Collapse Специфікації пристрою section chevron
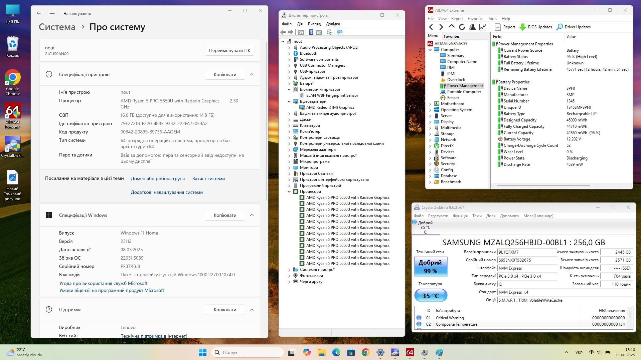Viewport: 641px width, 360px height. pos(252,74)
